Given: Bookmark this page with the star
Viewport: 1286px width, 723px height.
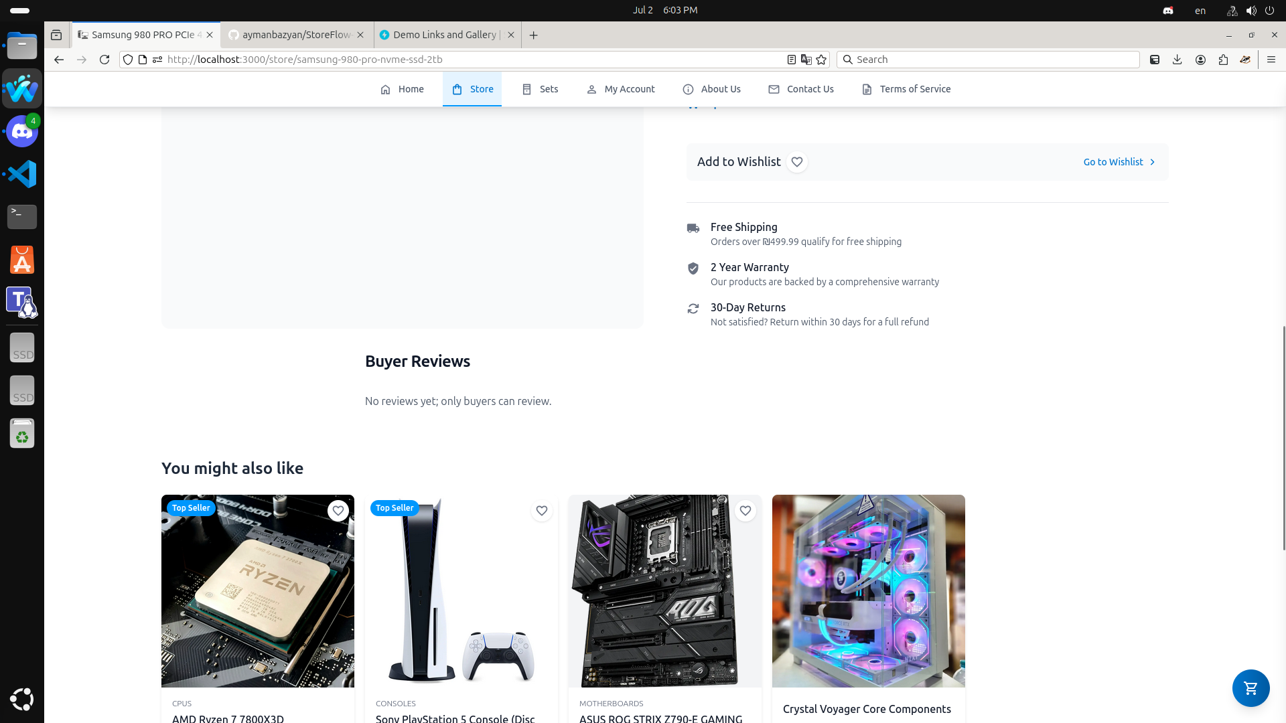Looking at the screenshot, I should click(822, 60).
